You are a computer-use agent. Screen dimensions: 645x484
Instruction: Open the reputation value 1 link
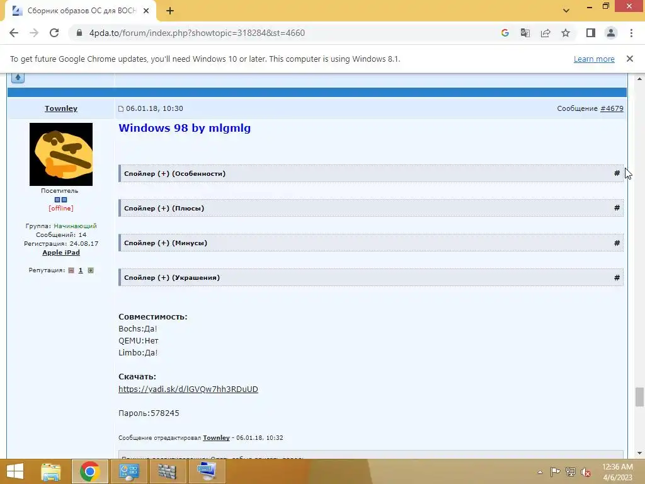(81, 270)
